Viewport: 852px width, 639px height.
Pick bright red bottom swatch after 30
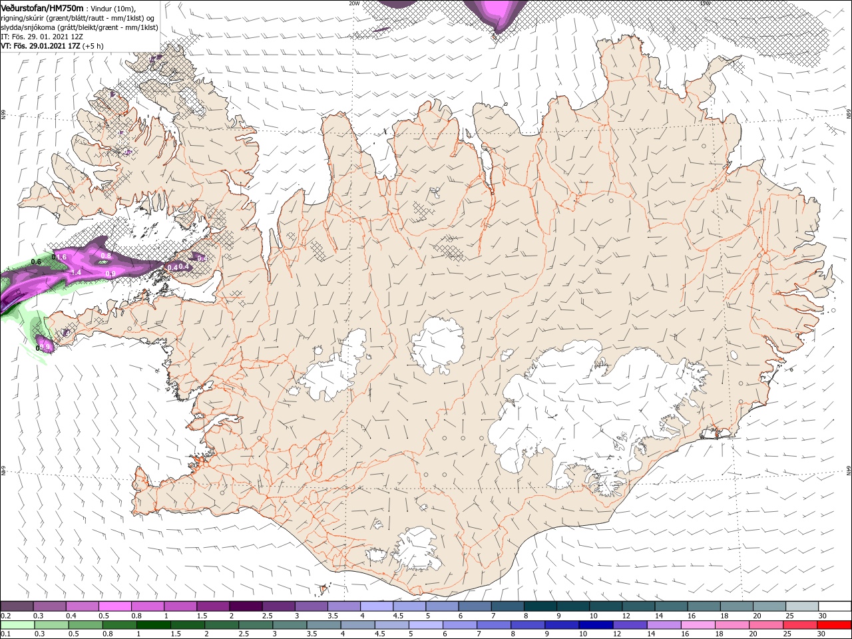tap(834, 625)
